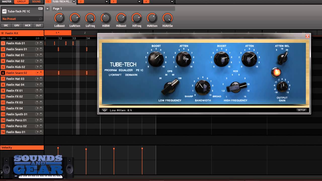Image resolution: width=322 pixels, height=181 pixels.
Task: Click the Feelin Hat 04 pan knob
Action: 41,85
